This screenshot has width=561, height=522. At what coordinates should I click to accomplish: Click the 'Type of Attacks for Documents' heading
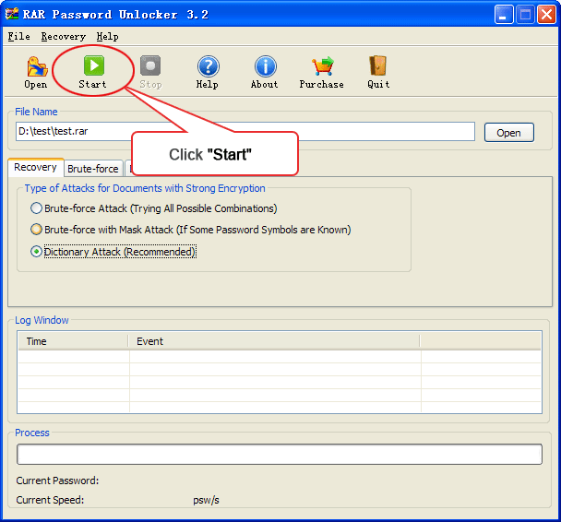(x=145, y=188)
